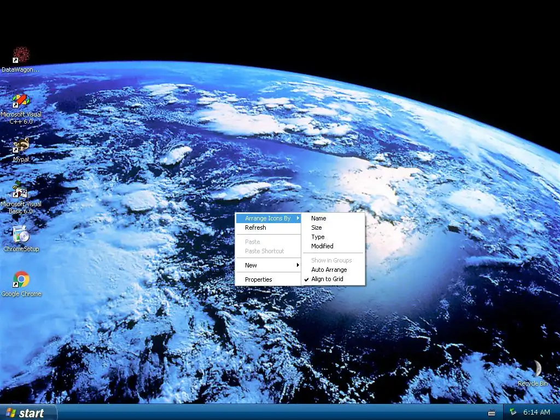Choose Arrange Icons By in context menu
Viewport: 560px width, 420px height.
pos(268,218)
